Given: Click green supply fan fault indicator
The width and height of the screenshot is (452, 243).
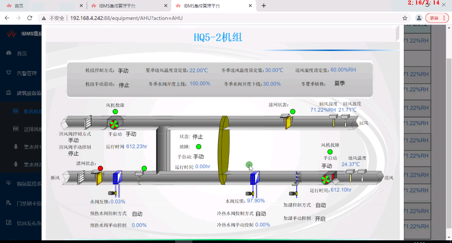Looking at the screenshot, I should point(330,152).
